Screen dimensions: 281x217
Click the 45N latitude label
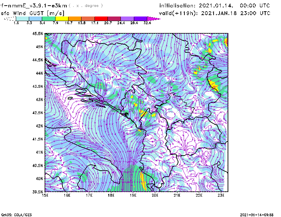pos(39,47)
